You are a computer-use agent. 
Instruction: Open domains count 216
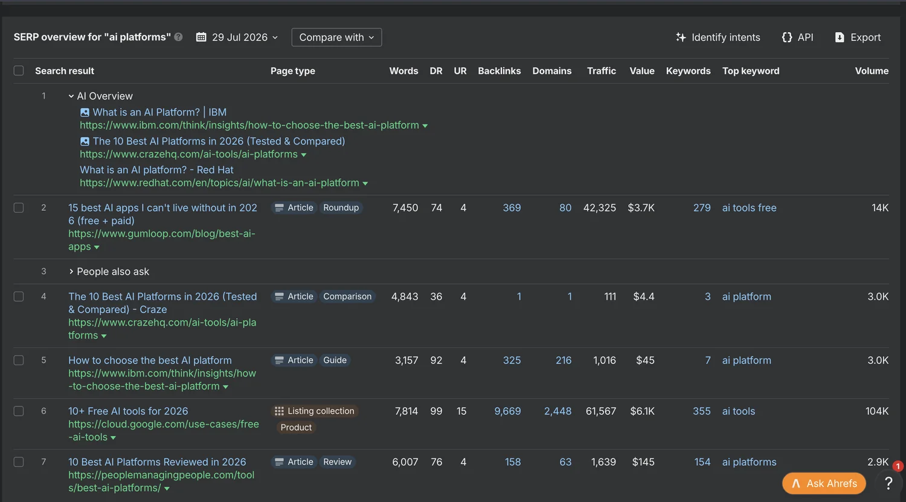[564, 360]
